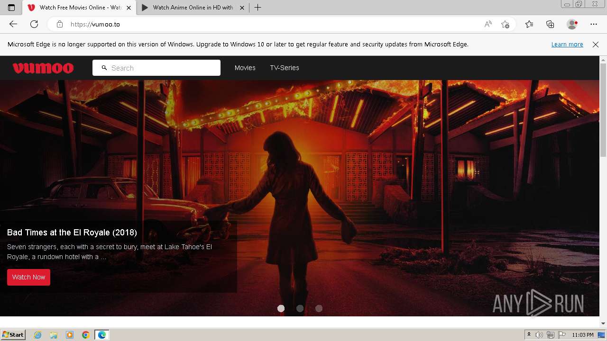Viewport: 607px width, 341px height.
Task: Click the address bar URL vumoo.to
Action: coord(95,24)
